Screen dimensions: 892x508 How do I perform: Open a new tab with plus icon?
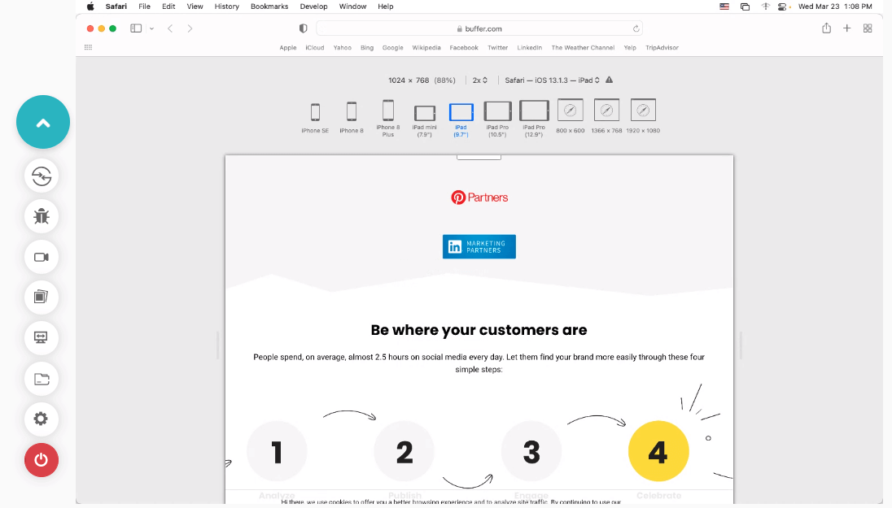[x=847, y=28]
